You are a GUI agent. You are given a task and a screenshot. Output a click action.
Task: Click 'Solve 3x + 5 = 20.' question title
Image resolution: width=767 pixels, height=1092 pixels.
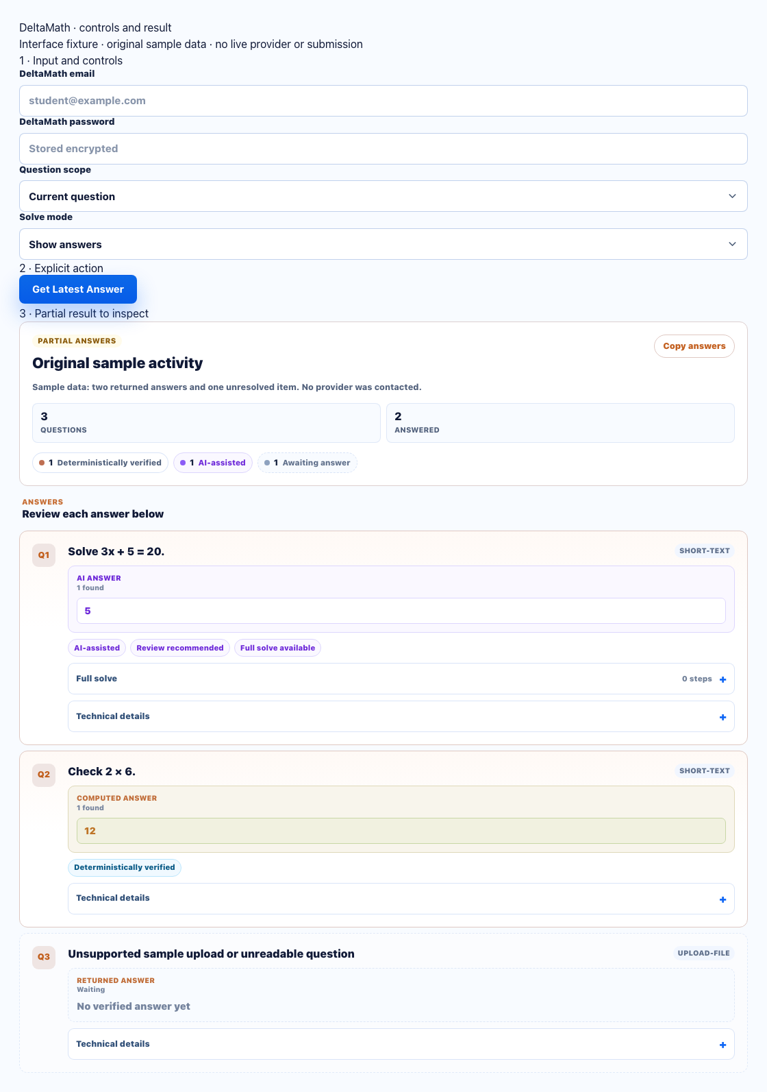pos(116,551)
